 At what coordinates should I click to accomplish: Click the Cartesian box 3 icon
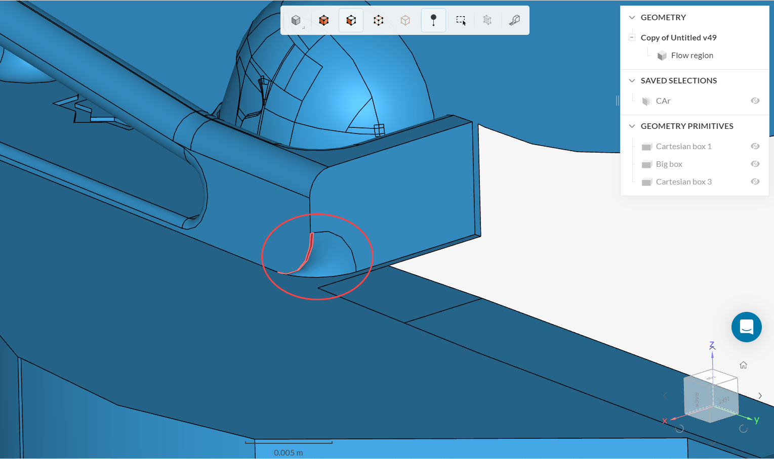click(646, 182)
